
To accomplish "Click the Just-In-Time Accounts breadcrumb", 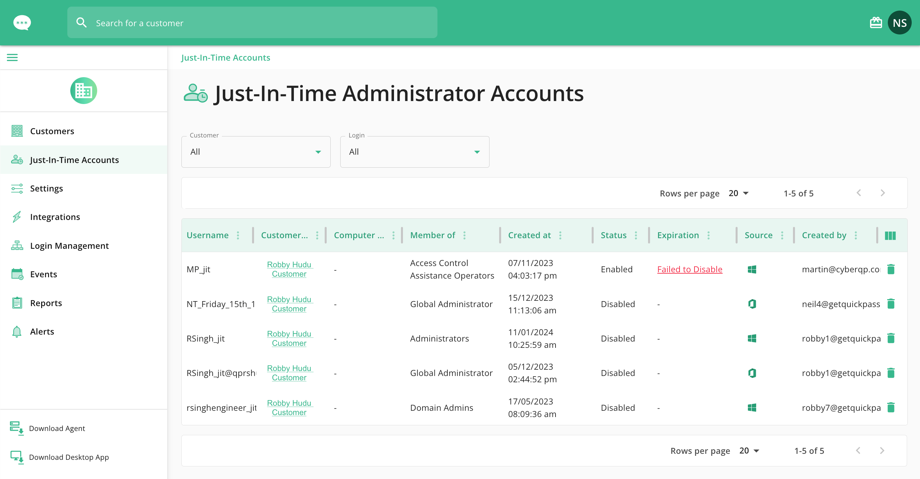I will [x=226, y=58].
